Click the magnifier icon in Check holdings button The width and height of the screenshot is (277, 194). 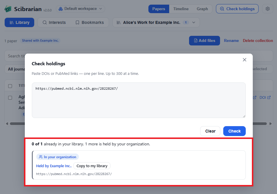click(222, 9)
